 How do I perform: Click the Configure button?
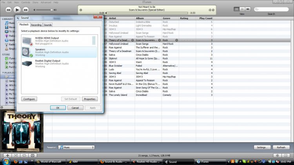tap(29, 99)
